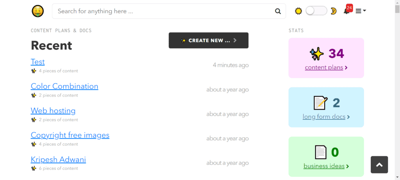Open the hamburger menu dropdown
This screenshot has width=400, height=180.
click(361, 11)
